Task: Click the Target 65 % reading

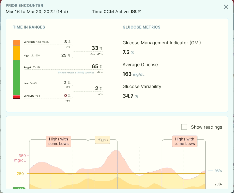Action: coord(97,66)
